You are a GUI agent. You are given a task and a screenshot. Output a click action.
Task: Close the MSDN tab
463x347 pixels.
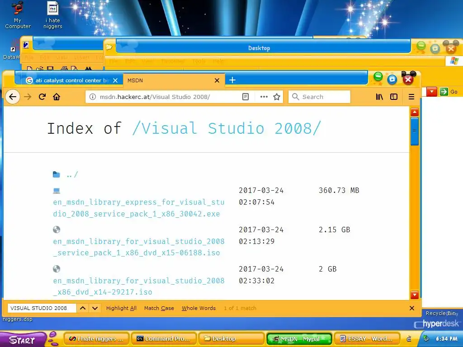click(217, 80)
